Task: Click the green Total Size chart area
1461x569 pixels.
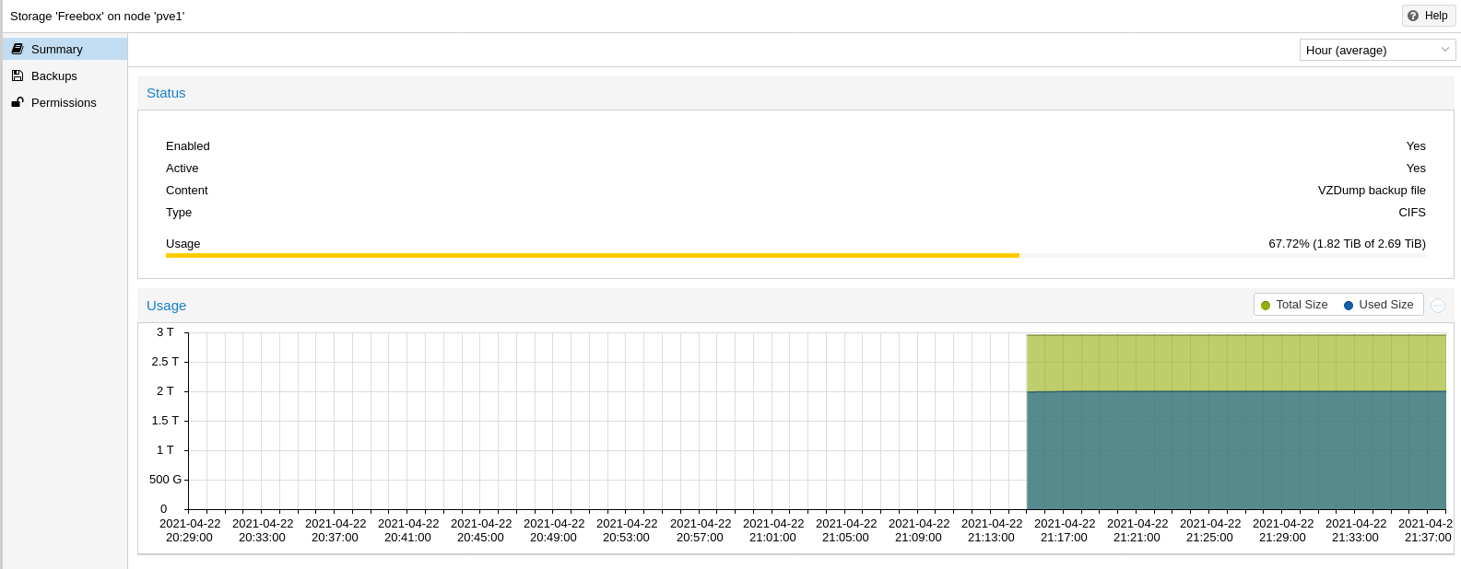Action: [x=1236, y=363]
